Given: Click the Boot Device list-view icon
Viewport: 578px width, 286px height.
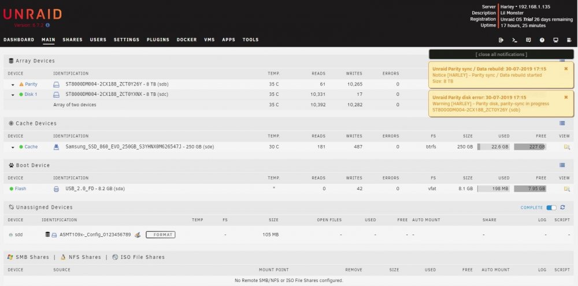Looking at the screenshot, I should [562, 165].
